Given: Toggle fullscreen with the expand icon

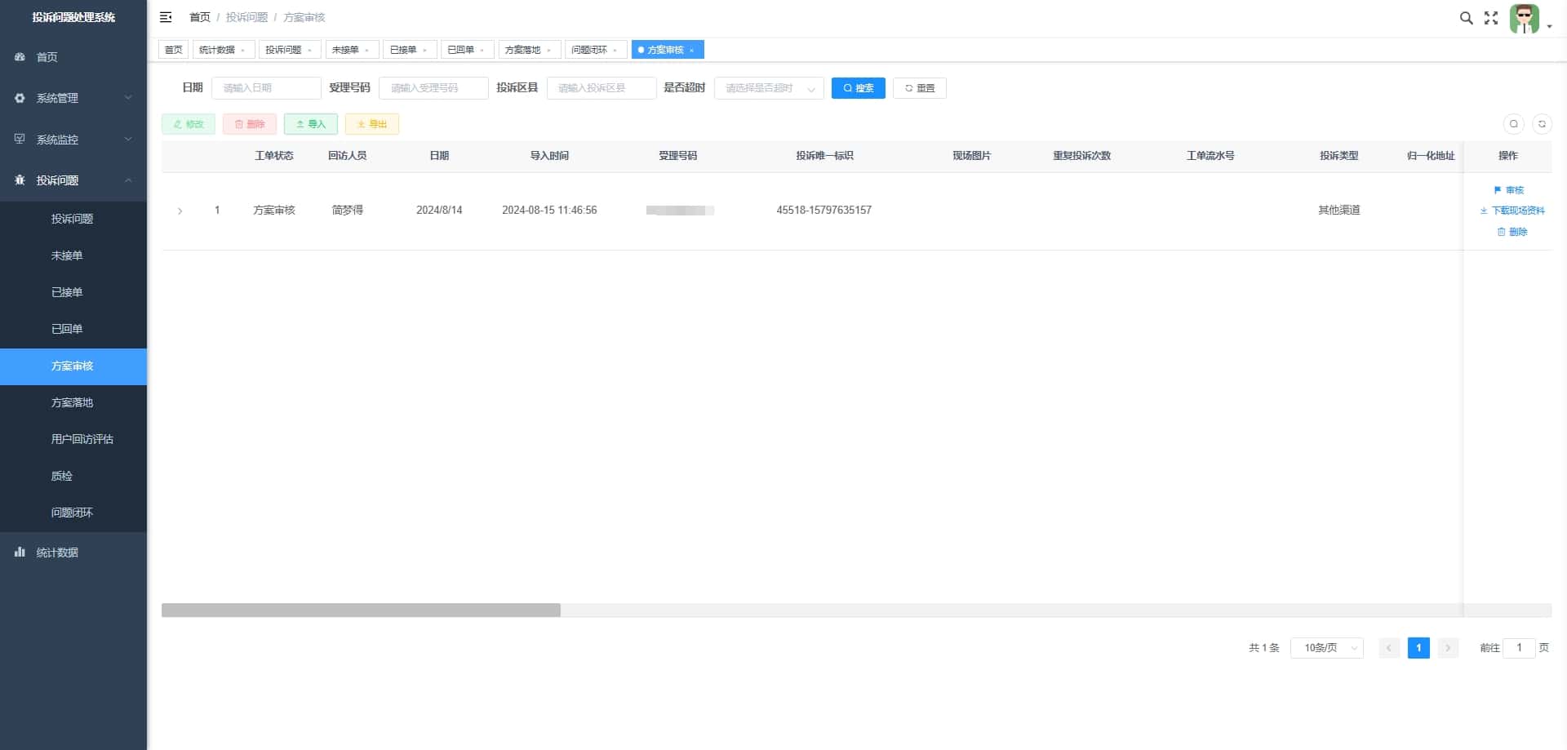Looking at the screenshot, I should (1491, 18).
